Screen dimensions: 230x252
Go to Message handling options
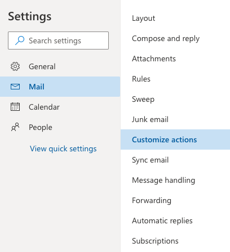click(x=163, y=180)
